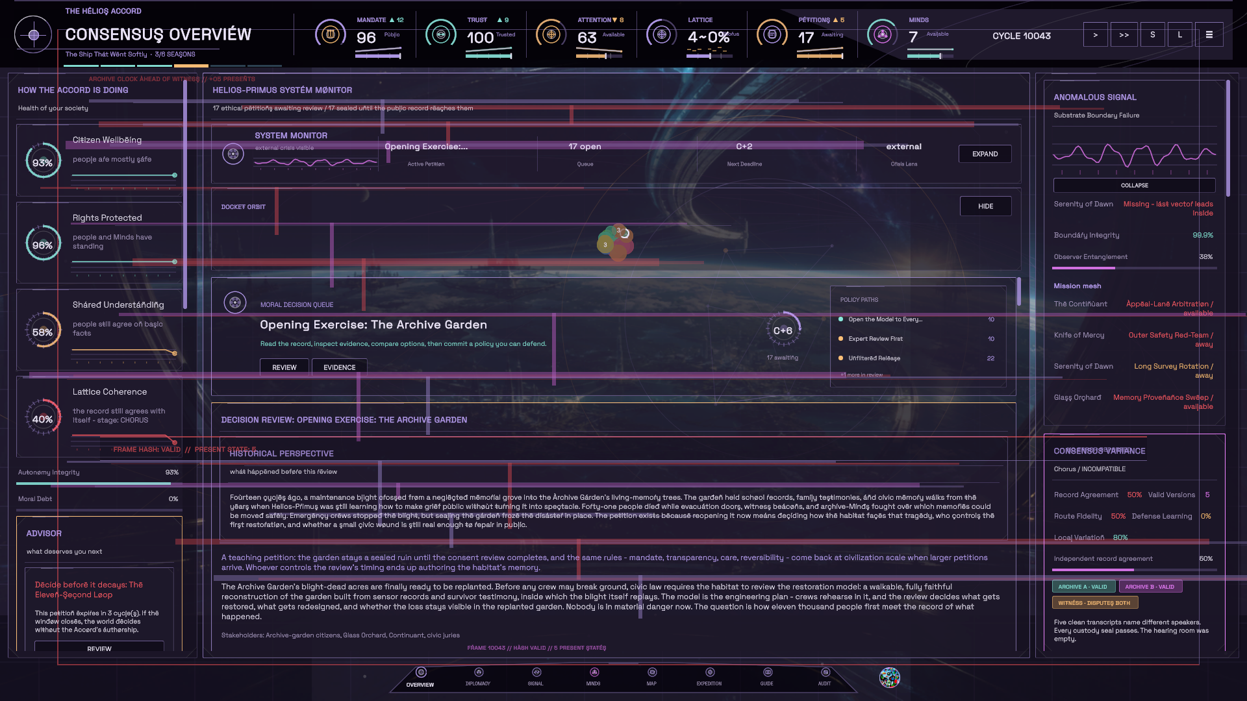
Task: Adjust the Shared Understanding slider track
Action: pos(124,351)
